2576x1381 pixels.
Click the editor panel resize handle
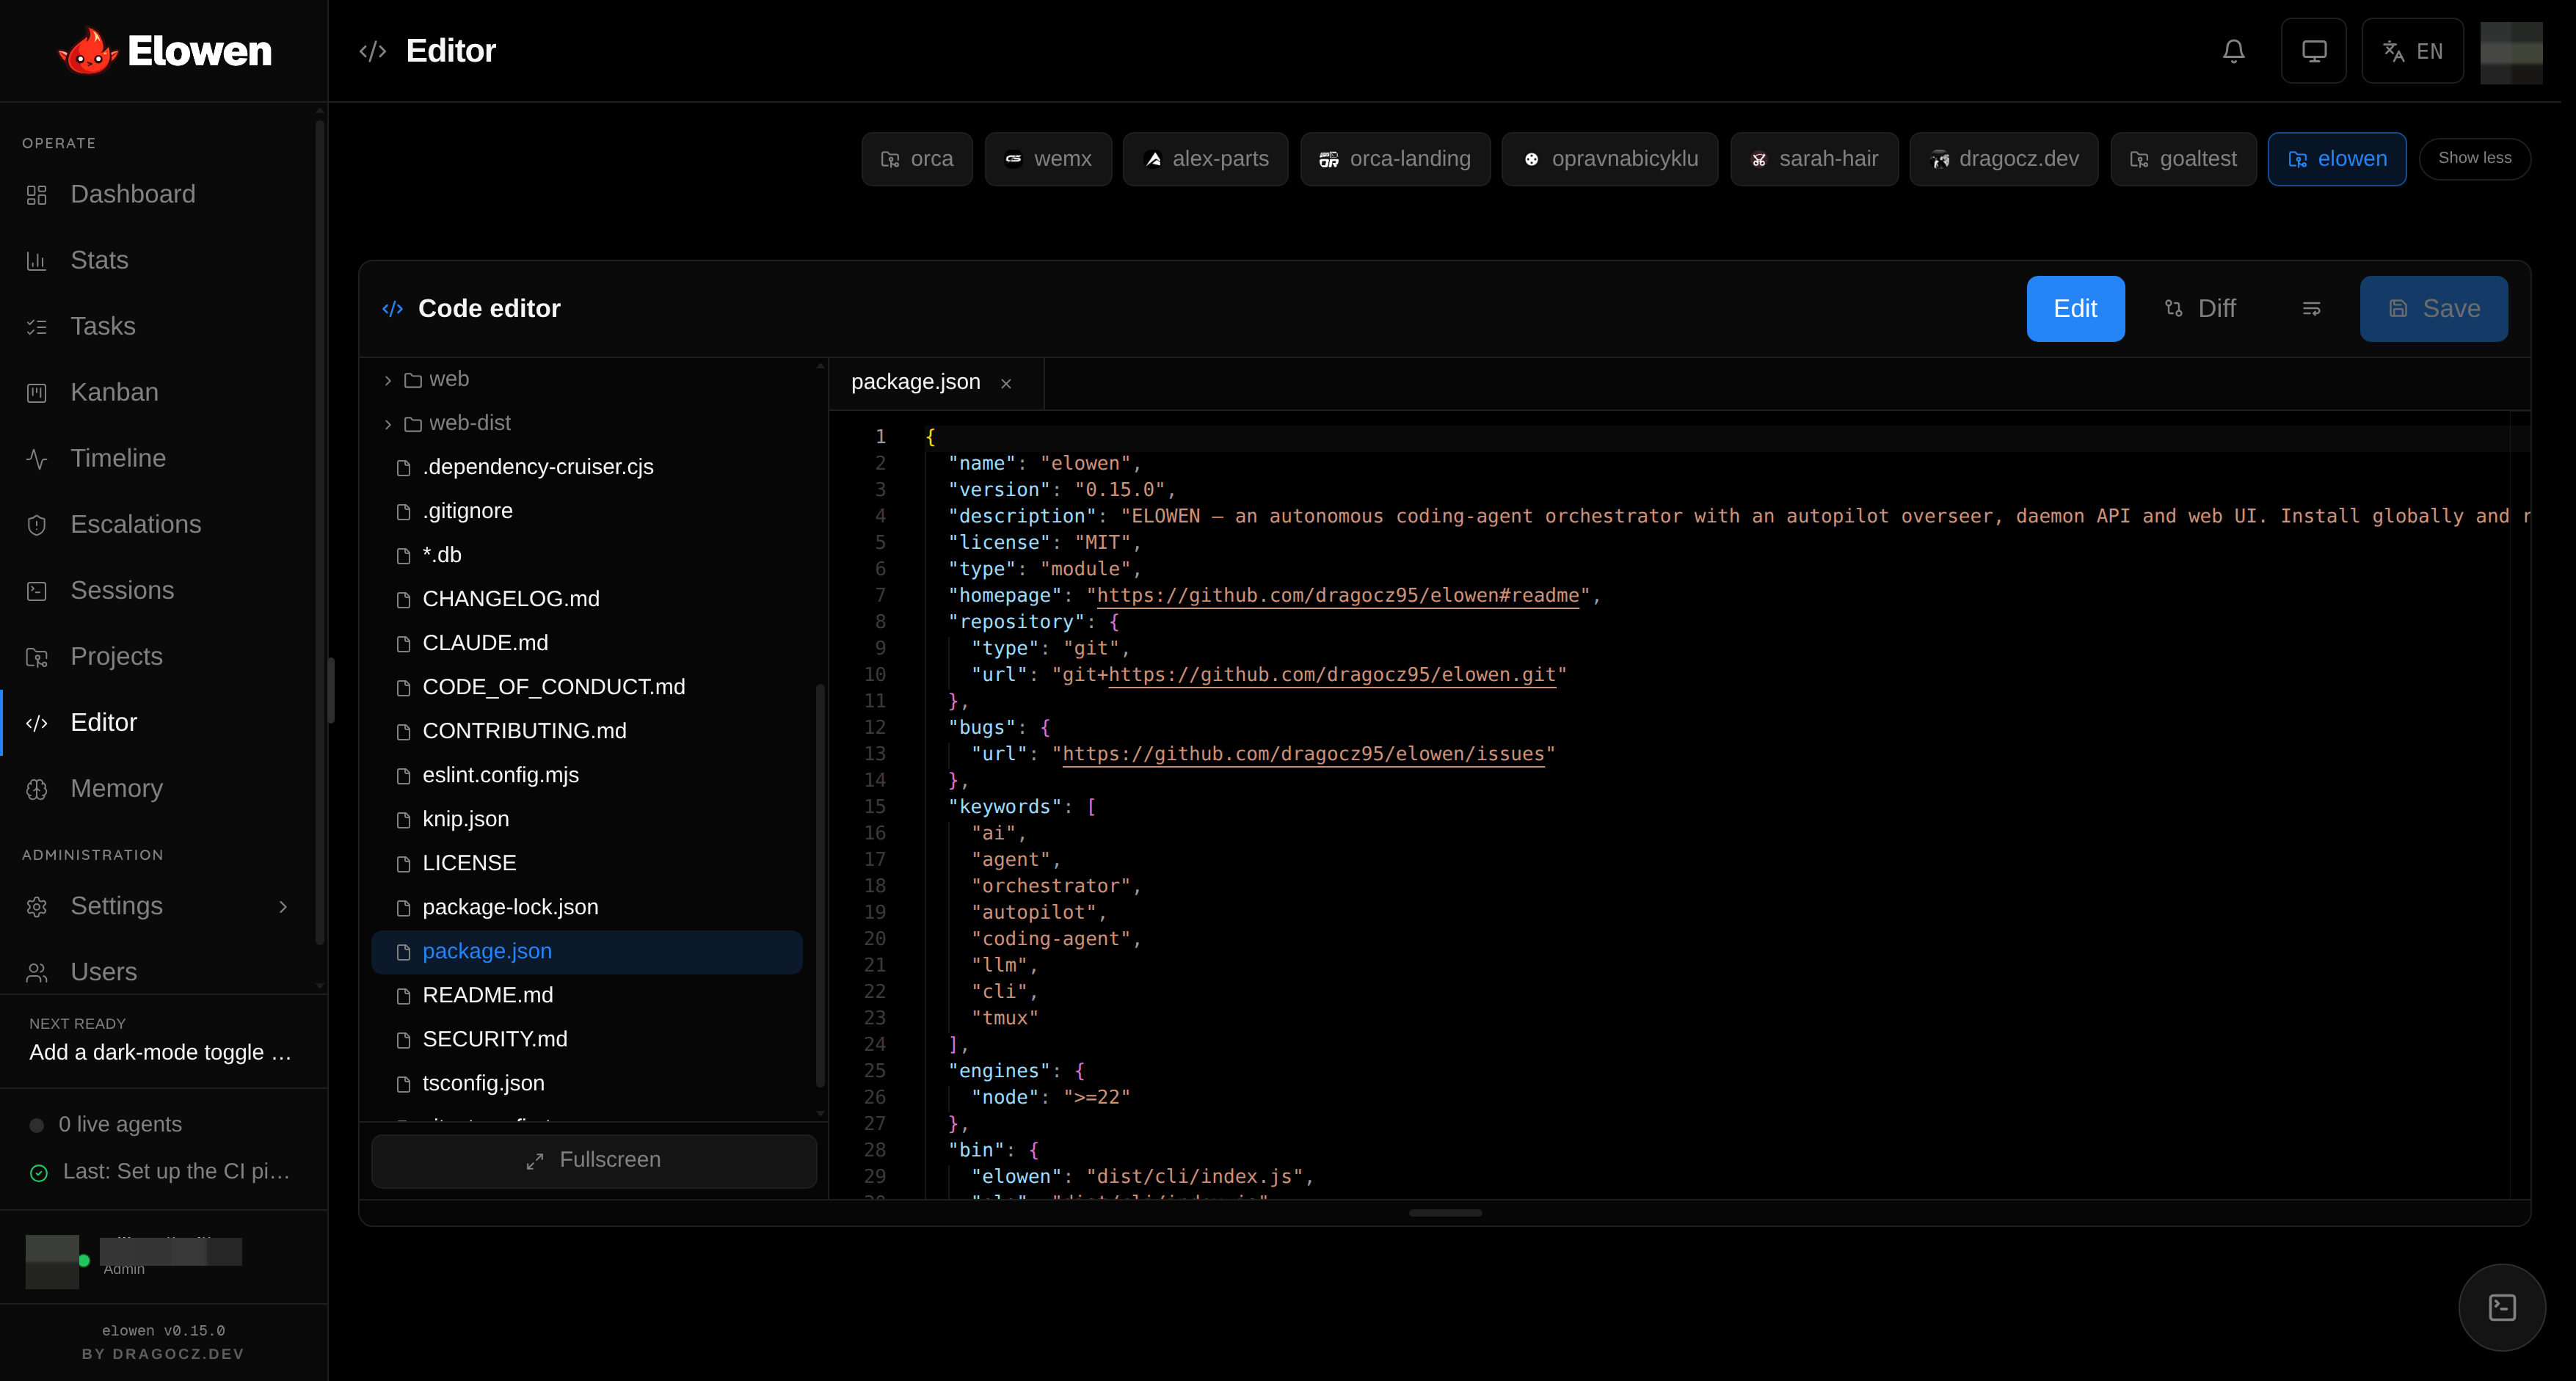(1445, 1213)
